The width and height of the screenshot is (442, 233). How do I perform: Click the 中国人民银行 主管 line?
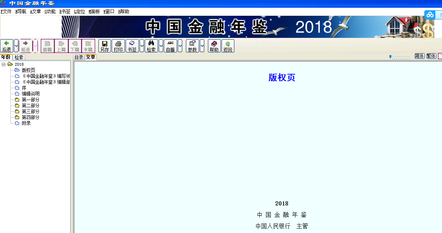point(282,226)
